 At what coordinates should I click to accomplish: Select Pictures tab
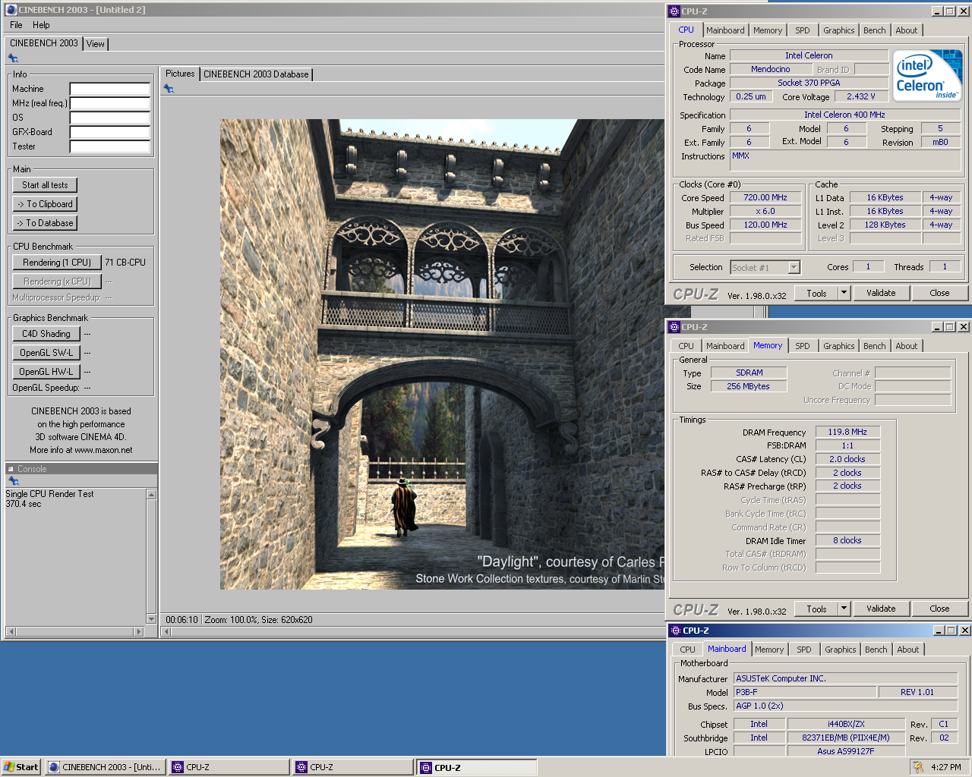tap(180, 74)
